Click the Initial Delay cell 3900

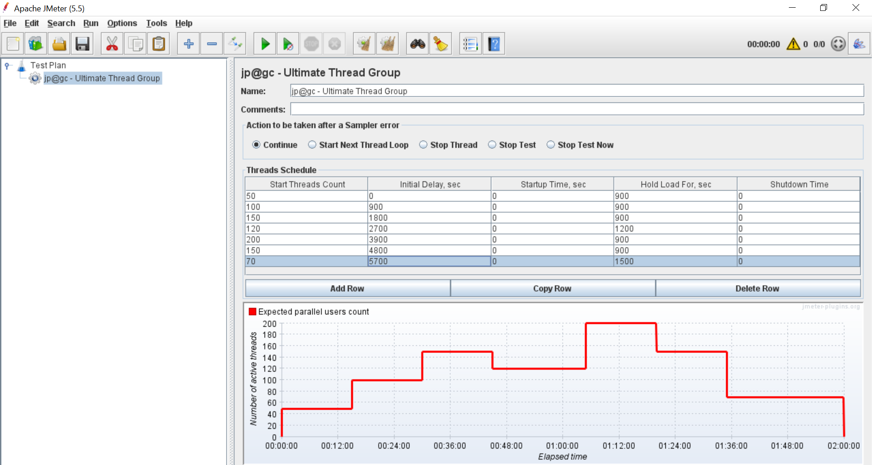[x=429, y=240]
